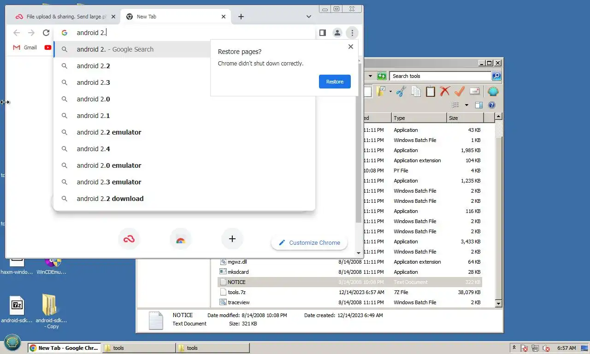Viewport: 590px width, 354px height.
Task: Select the android-sdk - Copy desktop folder
Action: pyautogui.click(x=52, y=312)
